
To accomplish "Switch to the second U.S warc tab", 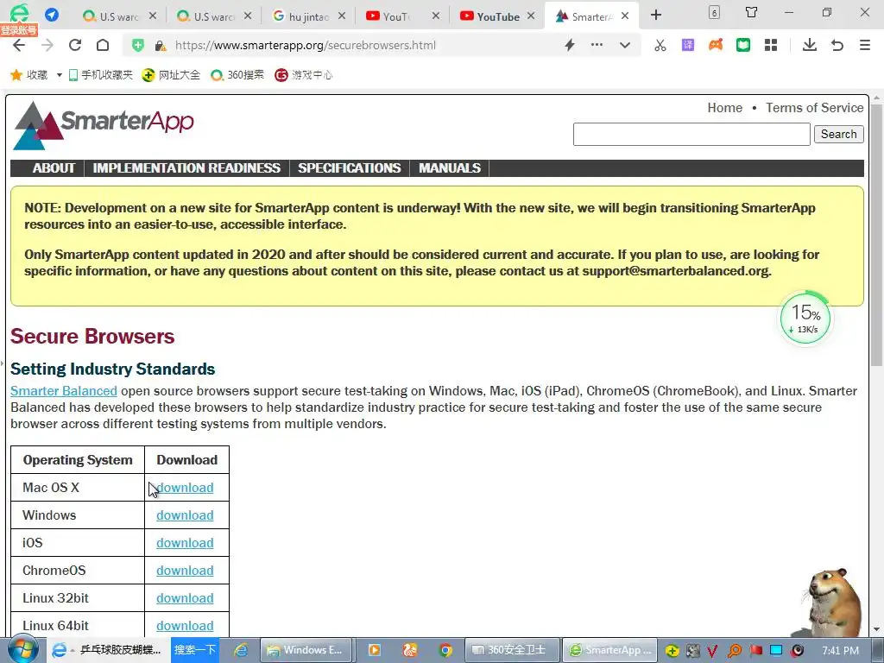I will coord(214,16).
